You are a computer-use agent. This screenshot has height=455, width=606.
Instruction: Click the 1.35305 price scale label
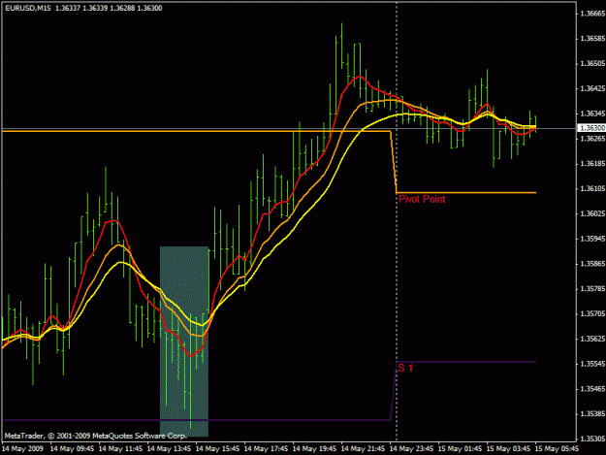(x=592, y=439)
